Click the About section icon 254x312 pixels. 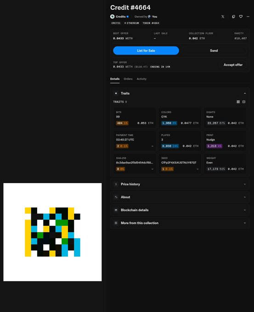tap(116, 197)
